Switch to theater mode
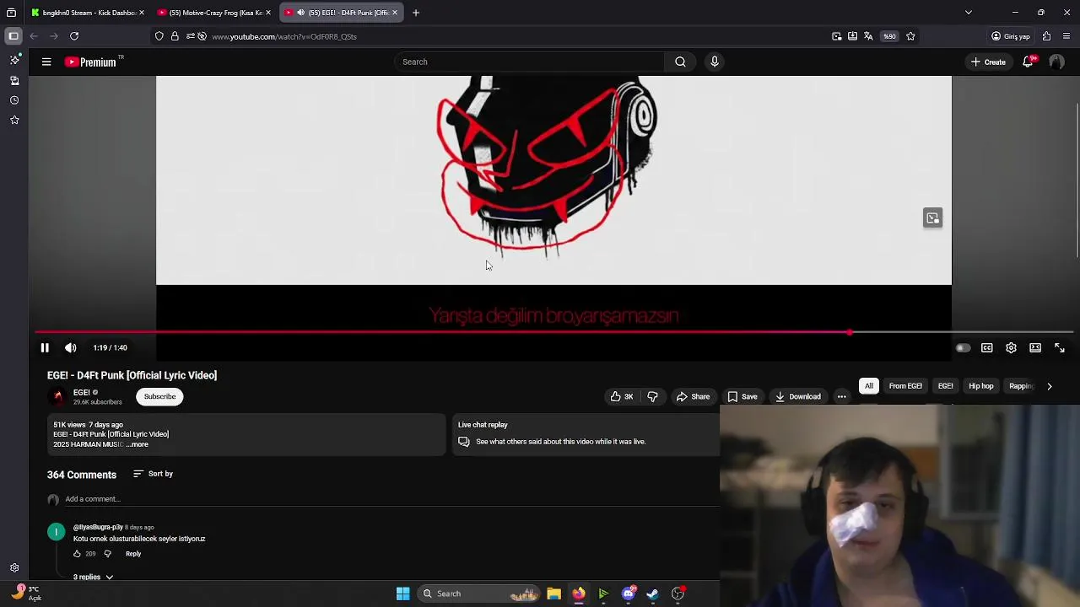 pos(1035,347)
